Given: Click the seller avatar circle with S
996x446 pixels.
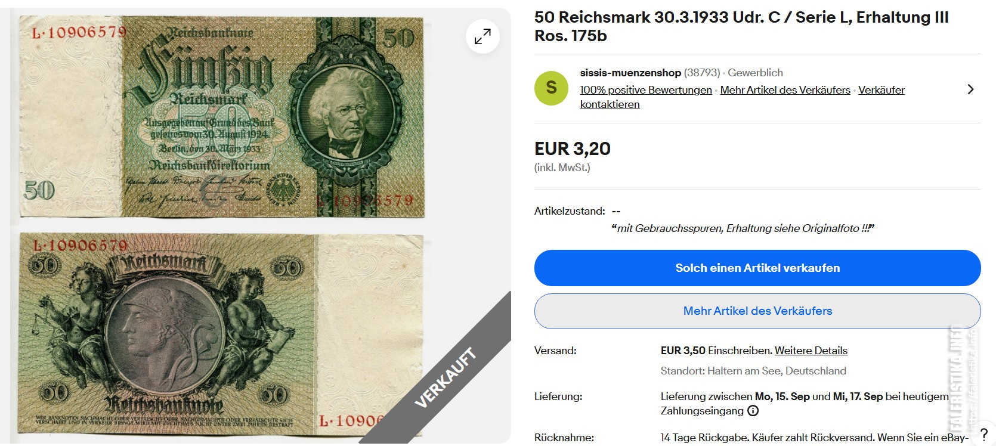Looking at the screenshot, I should click(551, 88).
